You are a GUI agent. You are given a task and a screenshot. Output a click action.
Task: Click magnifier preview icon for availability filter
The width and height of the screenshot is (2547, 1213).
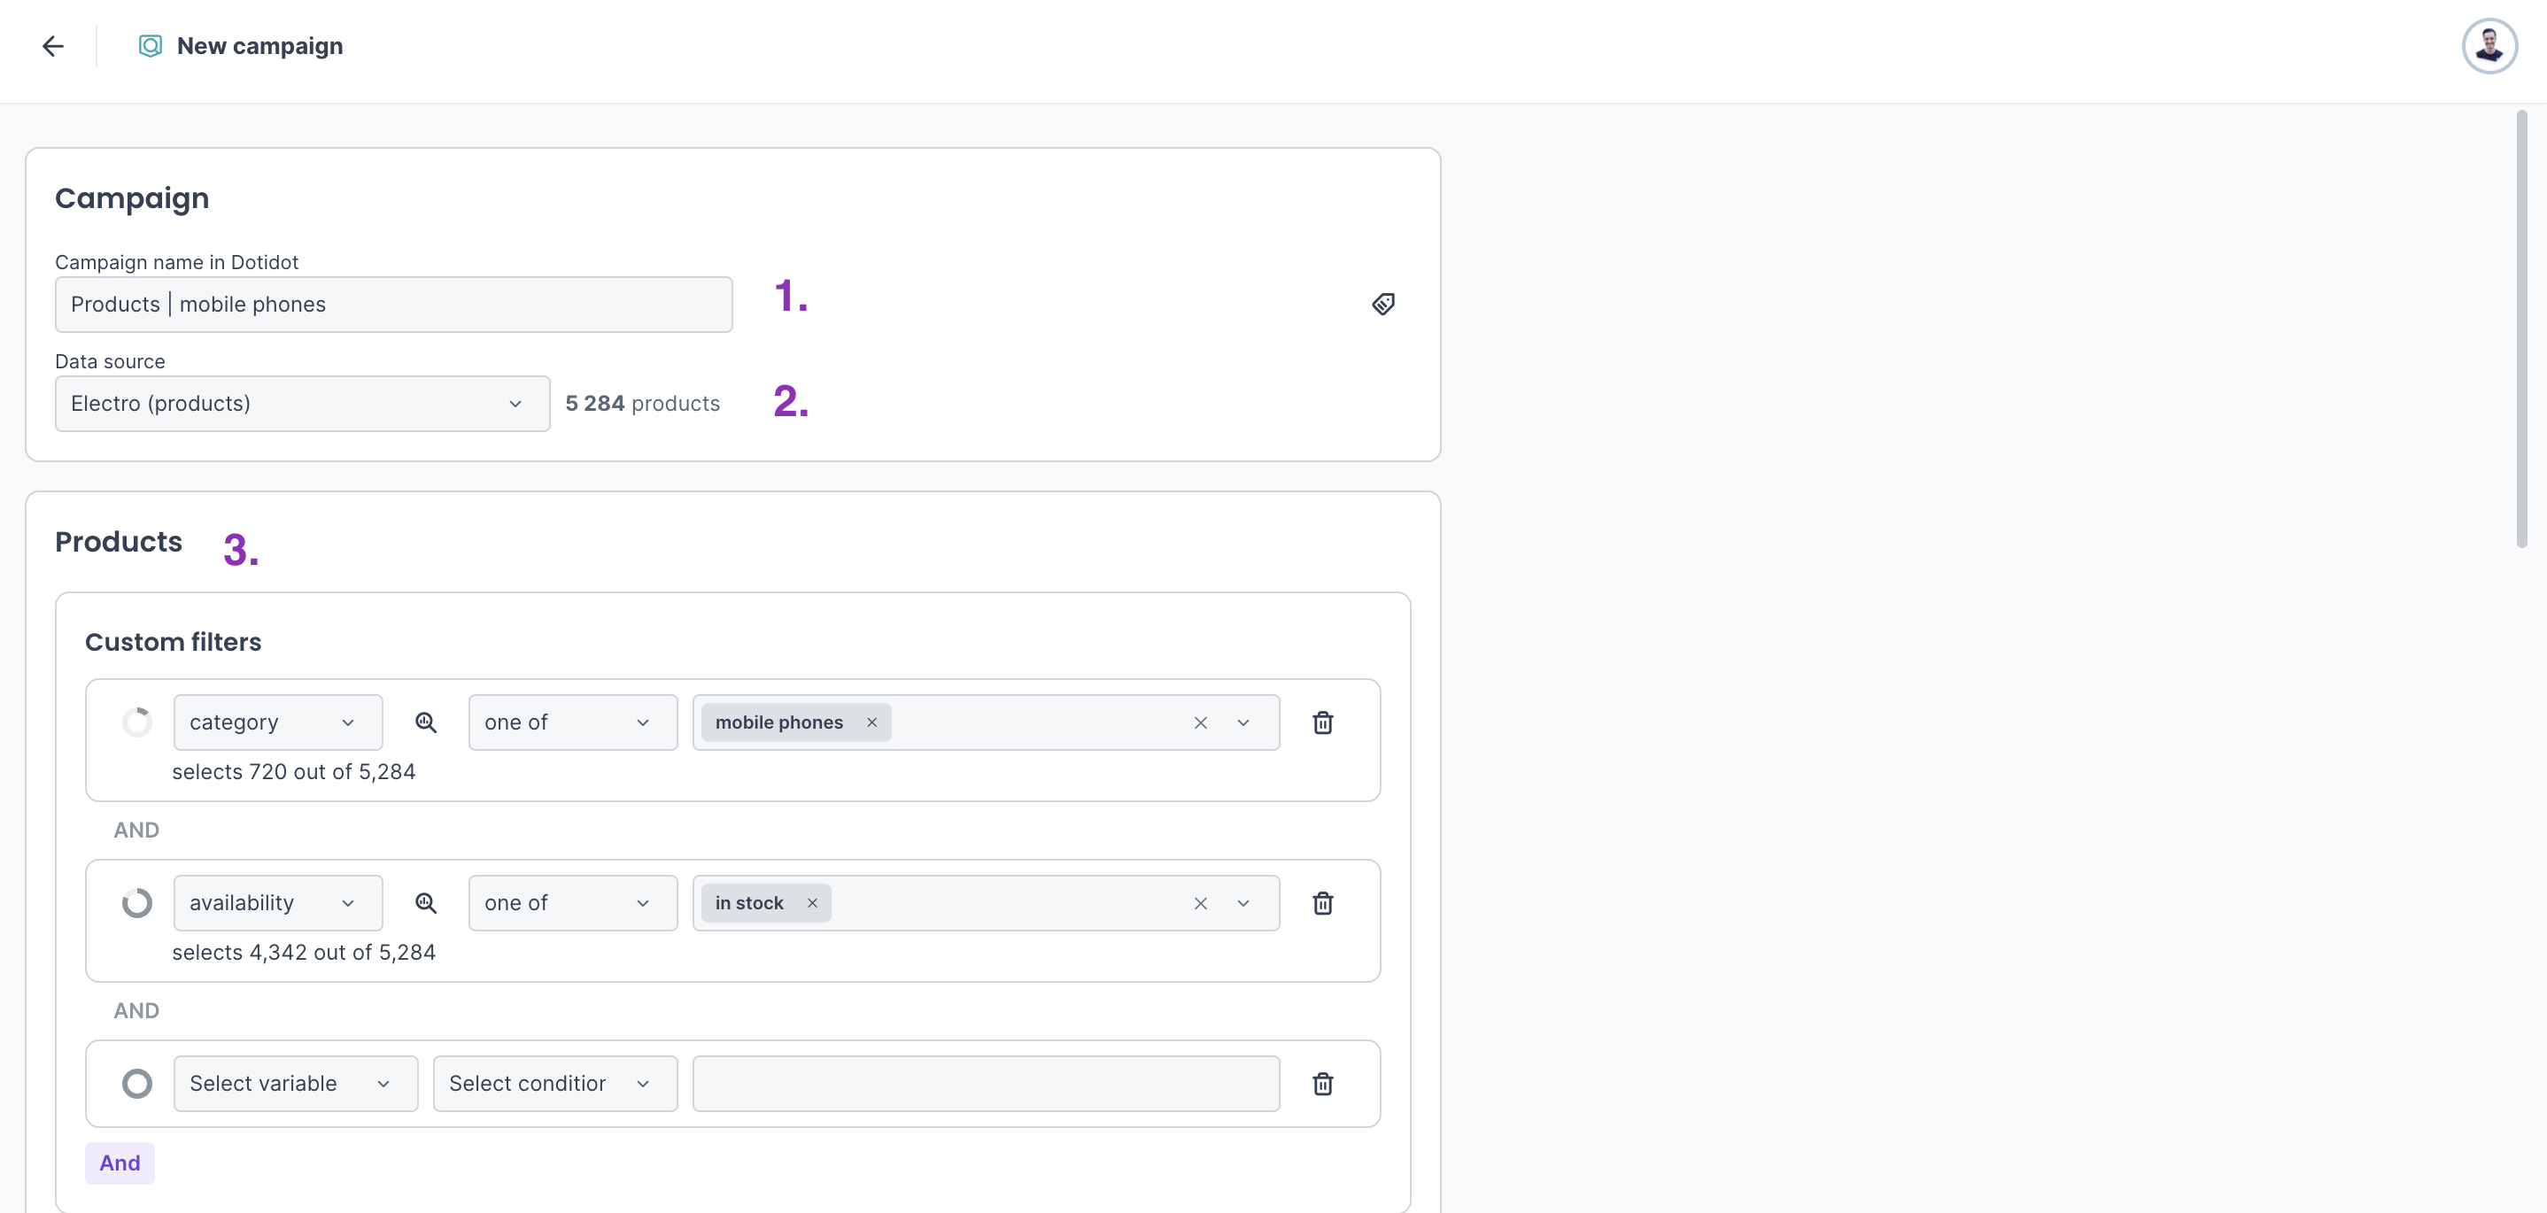425,904
